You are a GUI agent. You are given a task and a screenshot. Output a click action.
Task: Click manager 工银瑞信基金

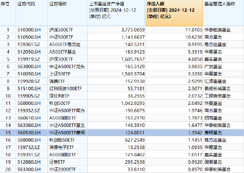tap(217, 96)
